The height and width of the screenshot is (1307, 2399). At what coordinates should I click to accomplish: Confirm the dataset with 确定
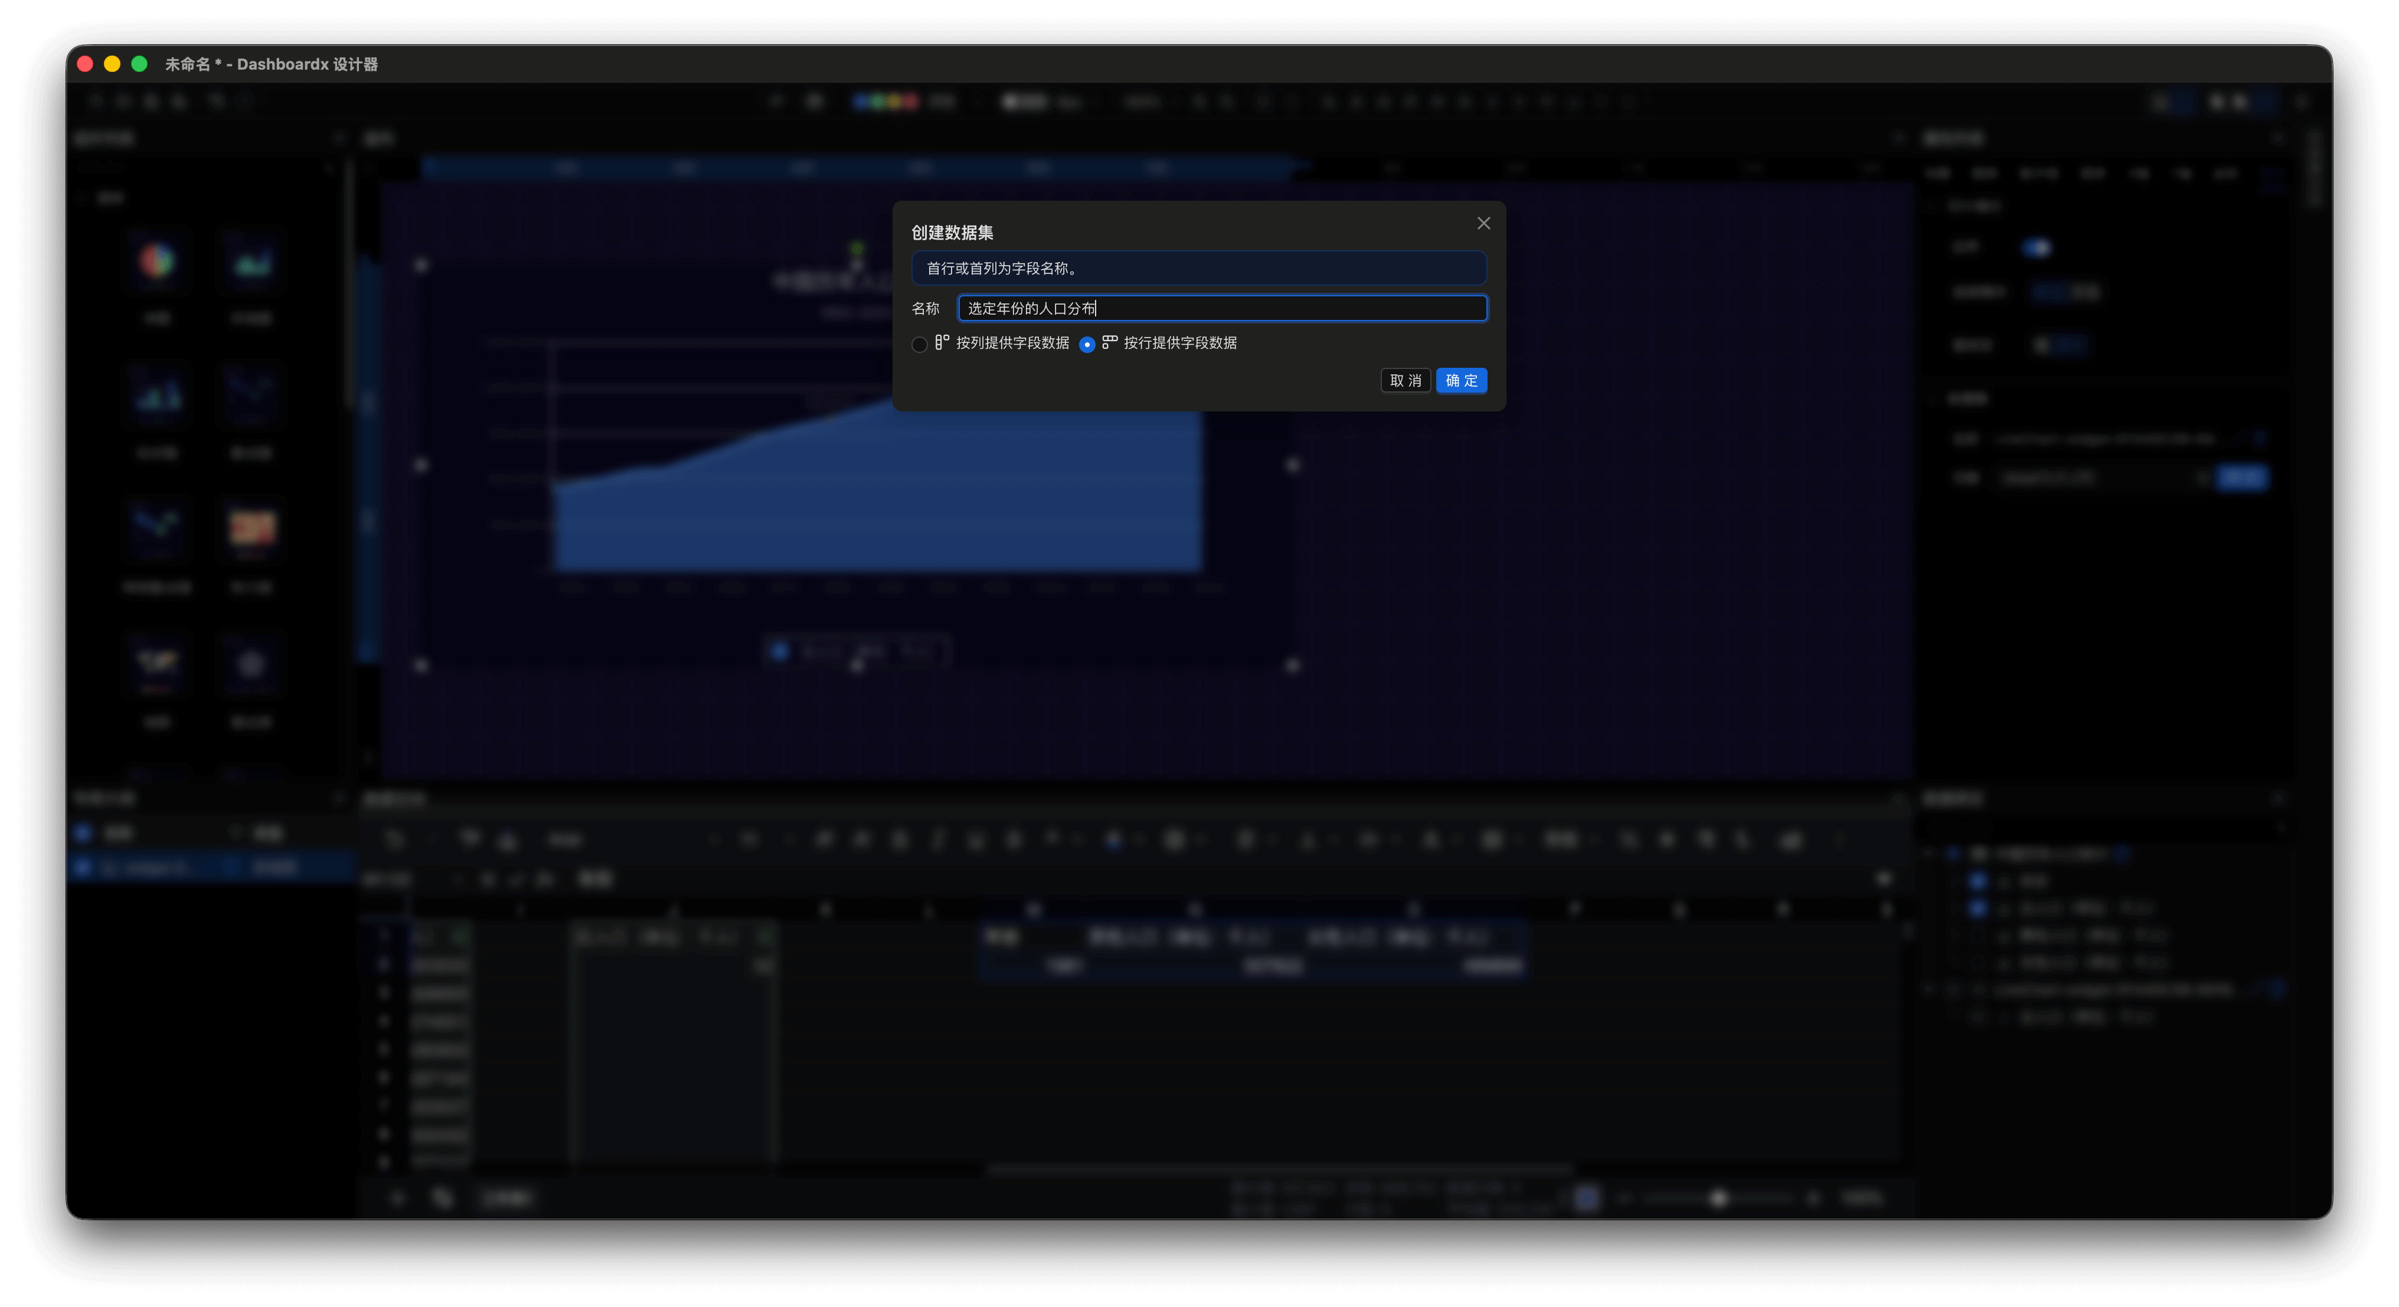[1460, 380]
